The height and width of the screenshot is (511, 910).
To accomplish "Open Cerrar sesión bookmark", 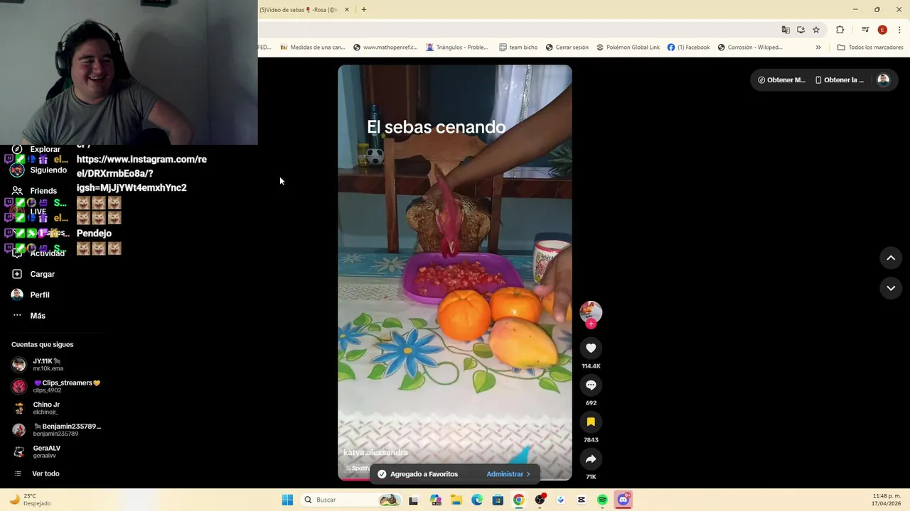I will click(567, 48).
